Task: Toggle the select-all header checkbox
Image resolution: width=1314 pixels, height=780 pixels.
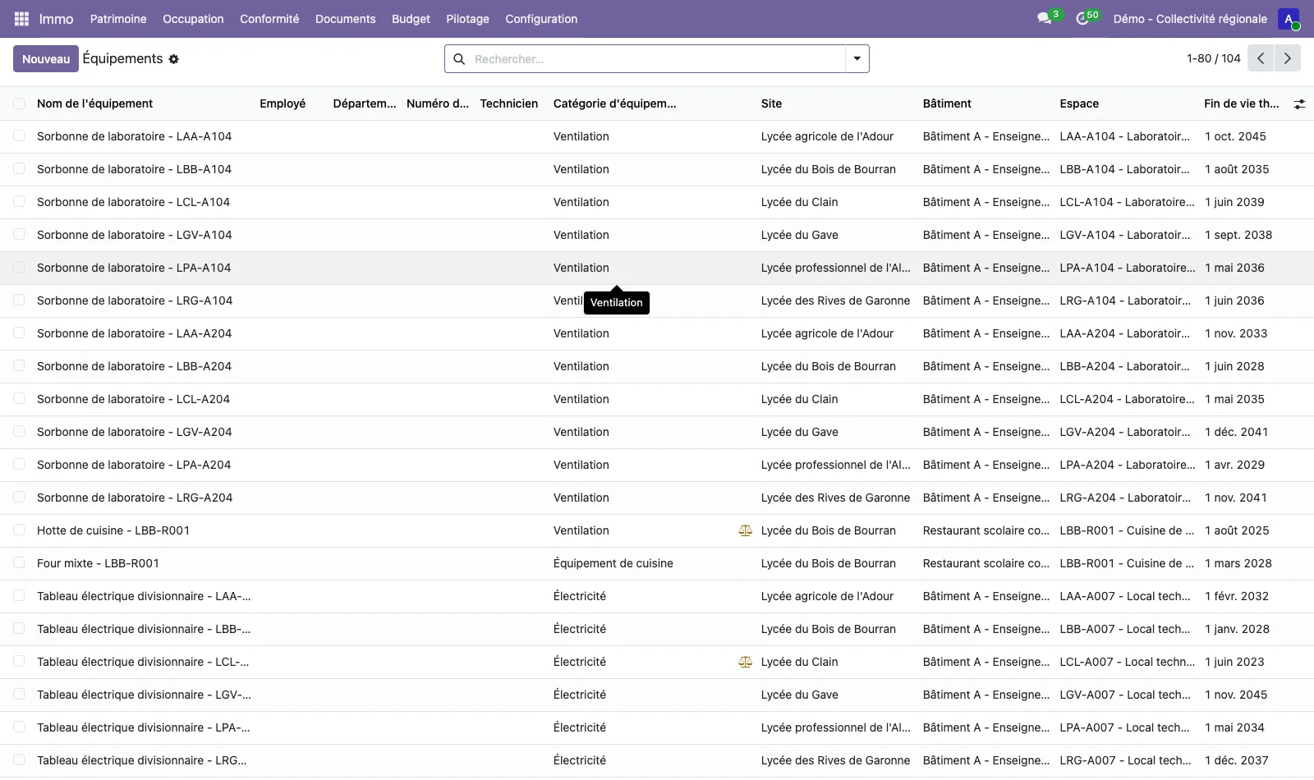Action: [19, 103]
